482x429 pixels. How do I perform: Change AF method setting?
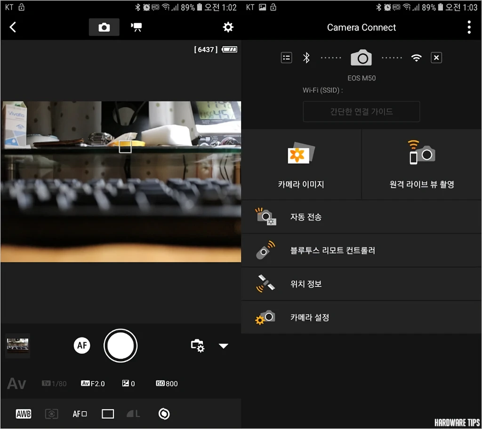pos(80,414)
